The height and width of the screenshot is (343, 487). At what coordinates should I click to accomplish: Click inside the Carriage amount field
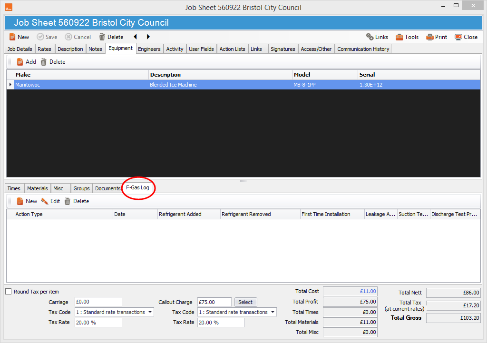pyautogui.click(x=98, y=302)
